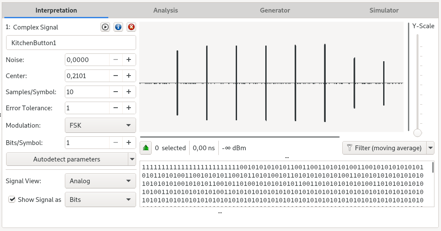Click the '-∞ dBm' power readout
Viewport: 441px width, 231px height.
click(x=234, y=148)
